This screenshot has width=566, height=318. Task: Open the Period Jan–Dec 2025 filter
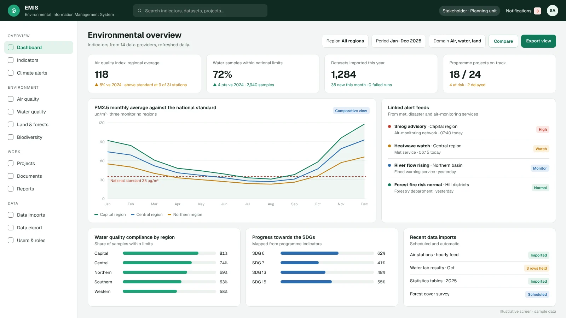tap(399, 41)
